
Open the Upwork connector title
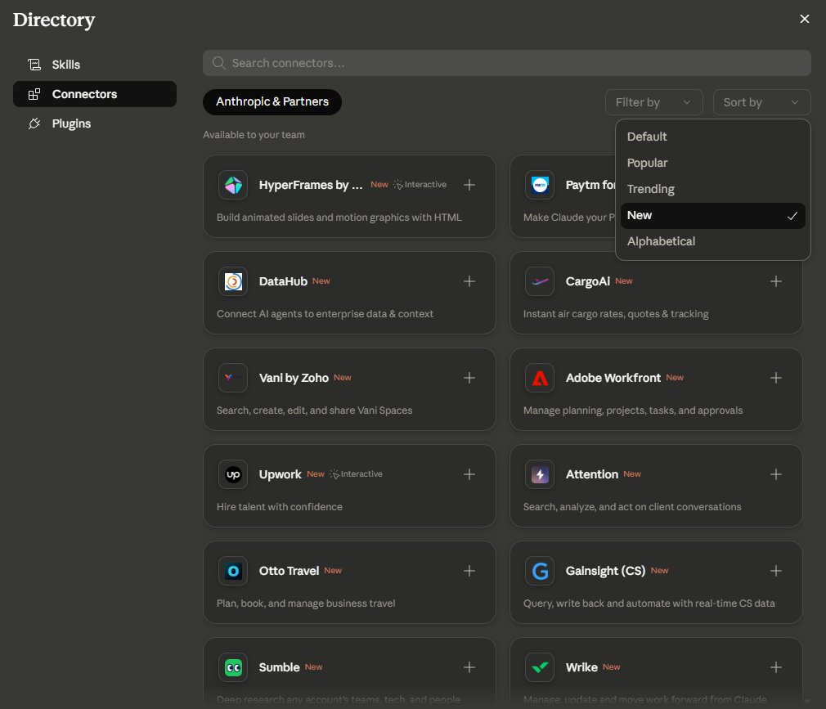281,474
